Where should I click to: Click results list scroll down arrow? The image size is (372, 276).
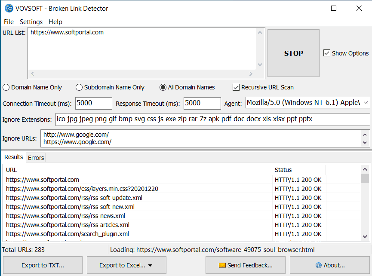pyautogui.click(x=365, y=236)
